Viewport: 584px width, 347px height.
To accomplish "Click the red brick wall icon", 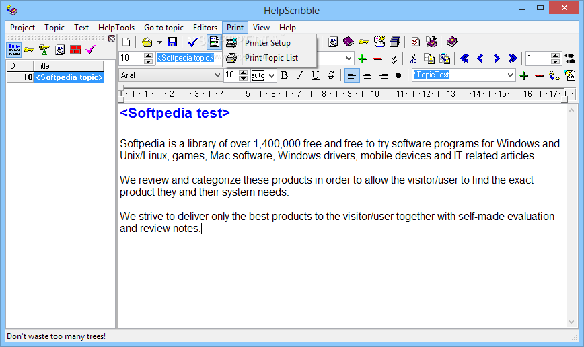I will [75, 50].
